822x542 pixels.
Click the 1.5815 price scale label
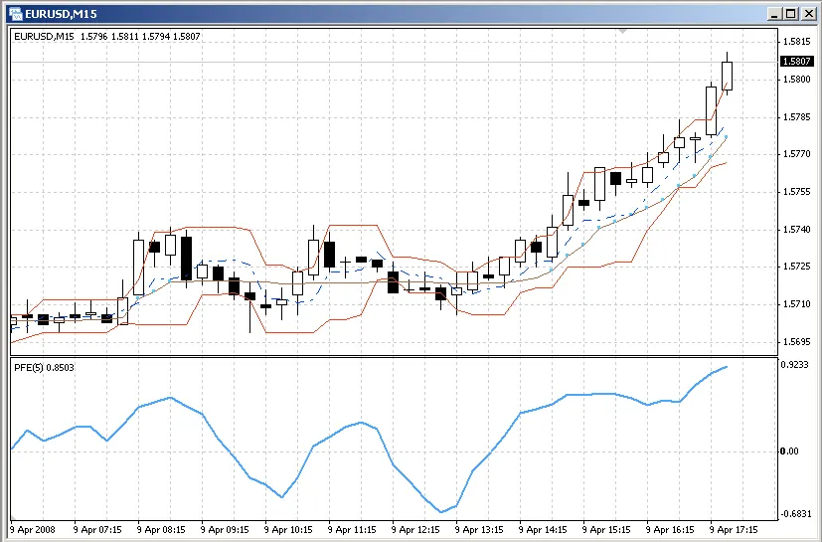tap(796, 42)
